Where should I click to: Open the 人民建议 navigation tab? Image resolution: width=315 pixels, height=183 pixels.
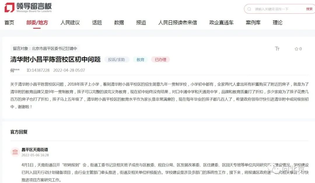click(70, 23)
